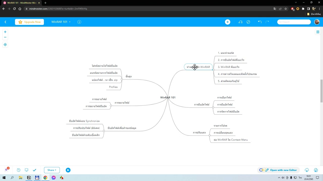Open Chrome side panel icon
The image size is (323, 181).
(308, 9)
